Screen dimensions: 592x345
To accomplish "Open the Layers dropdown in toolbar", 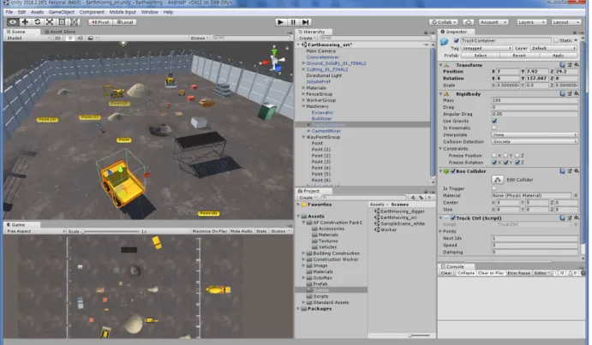I will point(531,22).
